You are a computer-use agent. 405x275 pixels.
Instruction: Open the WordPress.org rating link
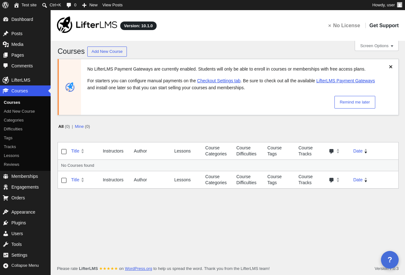tap(139, 269)
